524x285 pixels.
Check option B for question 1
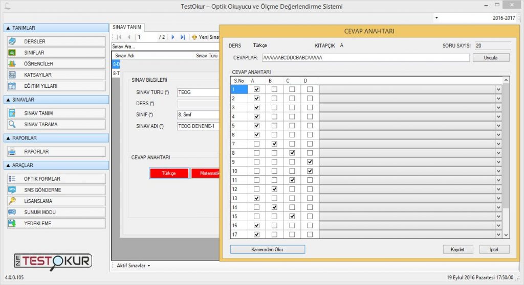(274, 89)
